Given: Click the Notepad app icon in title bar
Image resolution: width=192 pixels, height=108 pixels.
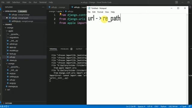Looking at the screenshot, I should click(x=89, y=8).
